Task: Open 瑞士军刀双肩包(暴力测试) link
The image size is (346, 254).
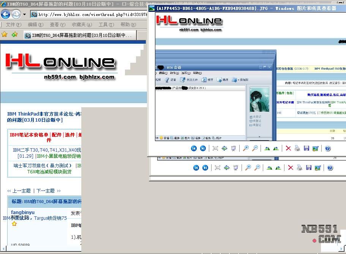Action: (x=43, y=166)
